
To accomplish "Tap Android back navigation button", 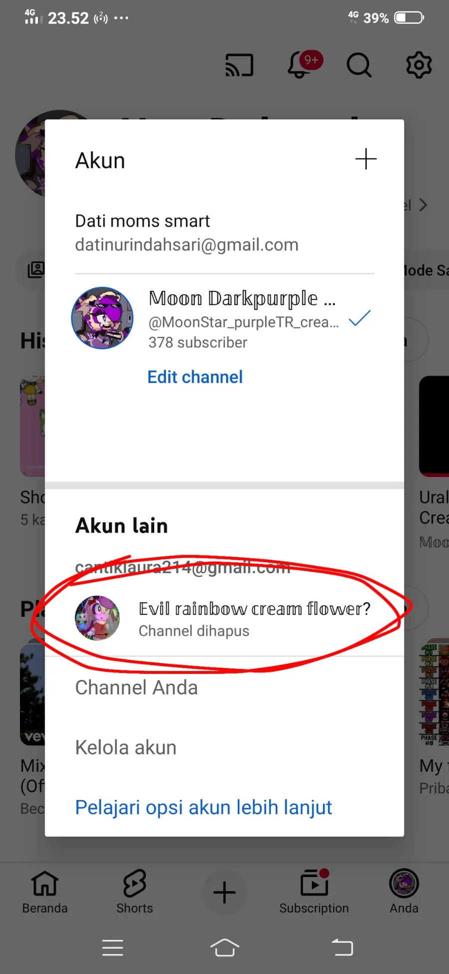I will pyautogui.click(x=343, y=947).
